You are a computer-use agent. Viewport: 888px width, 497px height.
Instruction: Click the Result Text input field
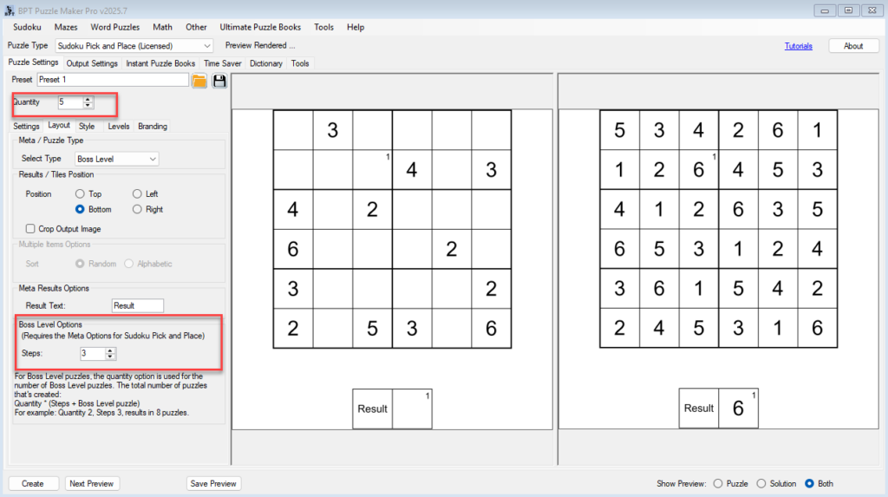(137, 306)
